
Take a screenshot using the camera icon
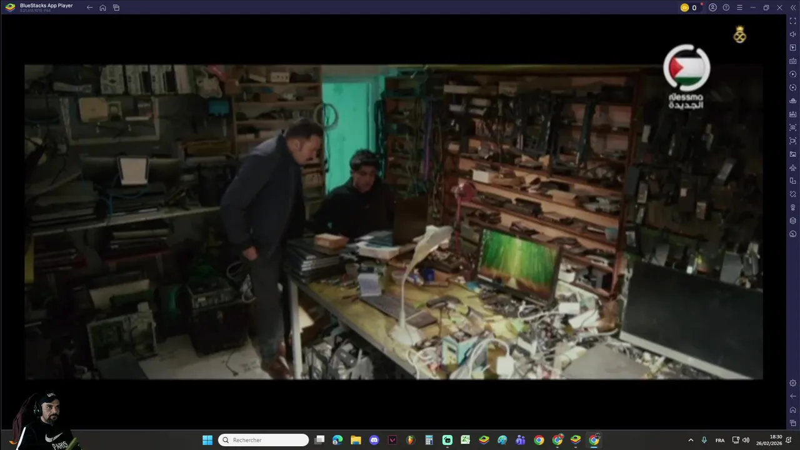pyautogui.click(x=793, y=127)
